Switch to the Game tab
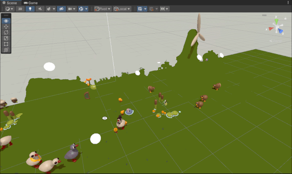The width and height of the screenshot is (292, 174). pyautogui.click(x=31, y=3)
